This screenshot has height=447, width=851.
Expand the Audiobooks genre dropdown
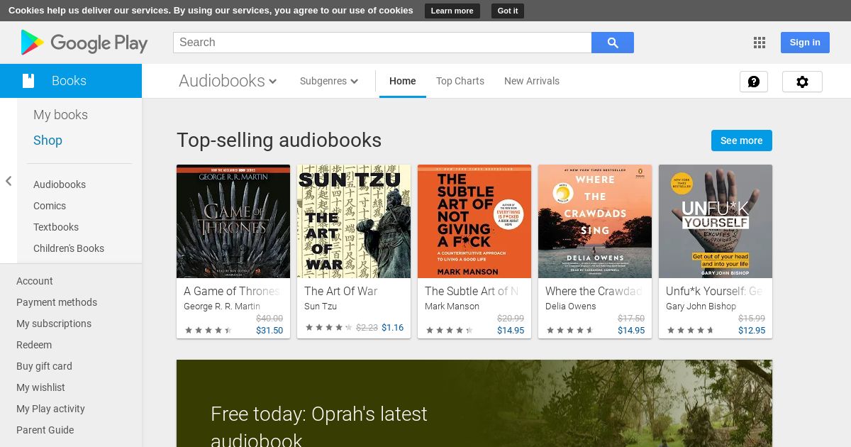(x=228, y=81)
